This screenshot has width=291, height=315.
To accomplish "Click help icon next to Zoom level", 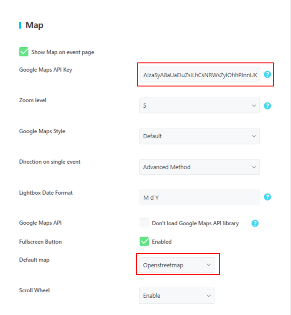I will (267, 105).
